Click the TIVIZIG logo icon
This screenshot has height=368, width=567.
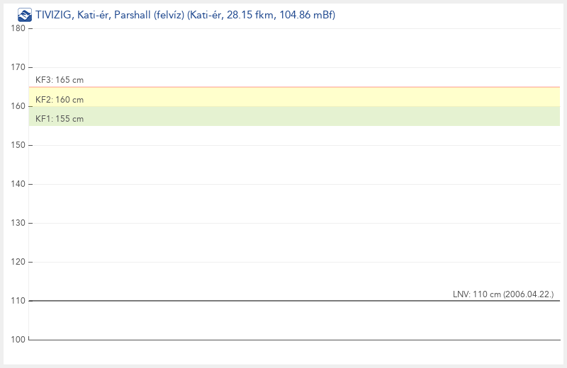25,14
